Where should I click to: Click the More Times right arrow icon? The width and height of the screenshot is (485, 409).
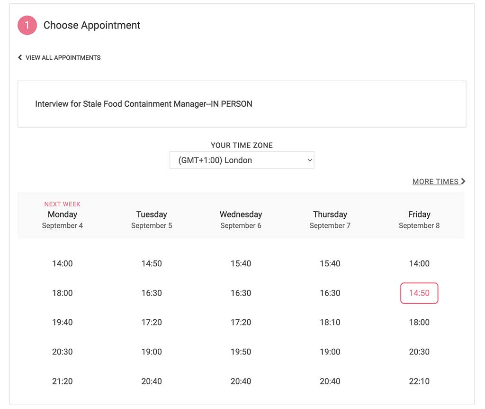[x=463, y=181]
